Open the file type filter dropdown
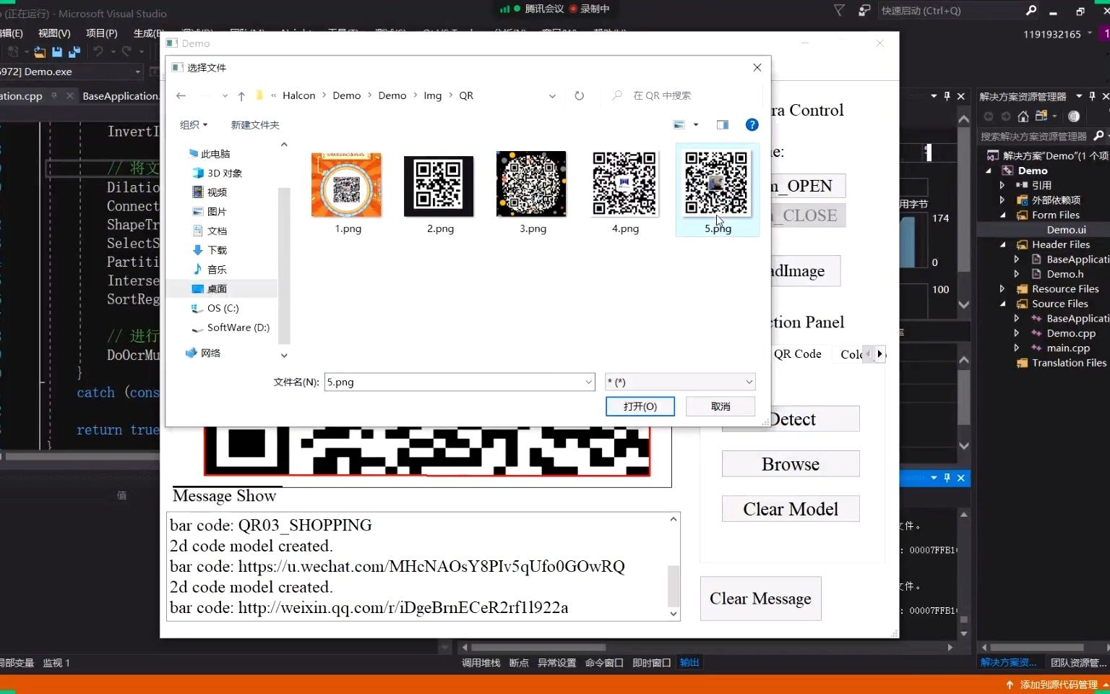 tap(680, 382)
